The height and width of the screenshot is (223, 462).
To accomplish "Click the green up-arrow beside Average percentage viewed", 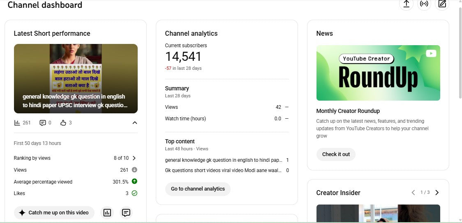I will click(x=134, y=182).
